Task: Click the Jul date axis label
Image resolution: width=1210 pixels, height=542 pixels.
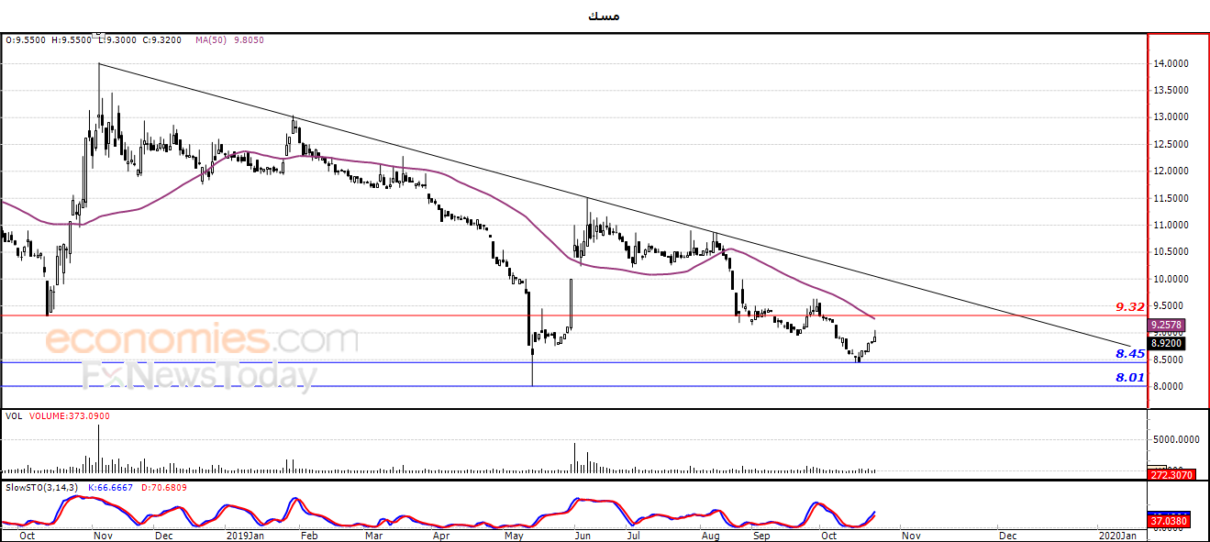Action: [x=634, y=534]
